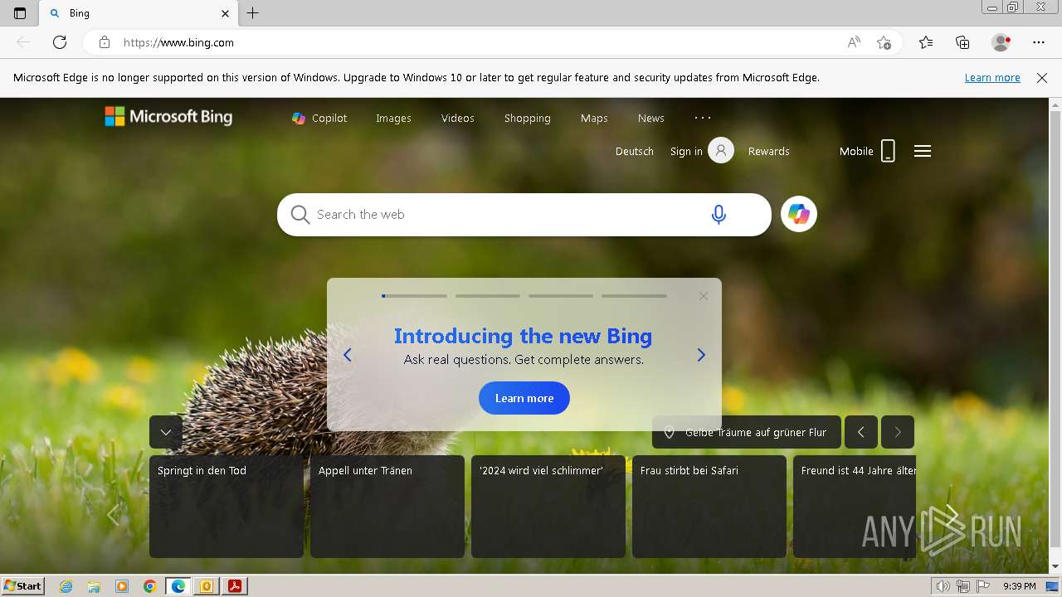Open File Explorer from taskbar
This screenshot has height=597, width=1062.
(94, 586)
